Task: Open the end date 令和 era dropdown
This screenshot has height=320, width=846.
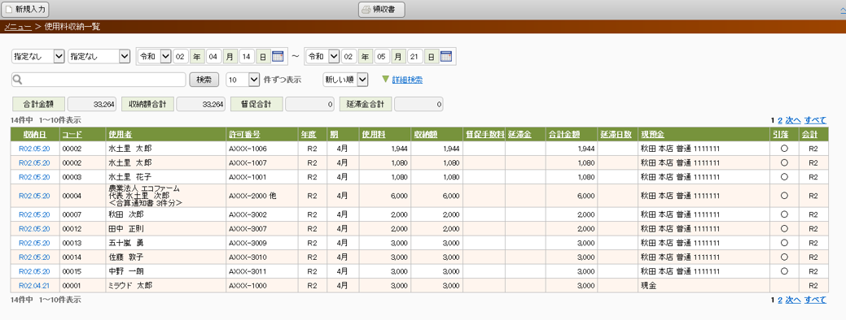Action: tap(323, 57)
